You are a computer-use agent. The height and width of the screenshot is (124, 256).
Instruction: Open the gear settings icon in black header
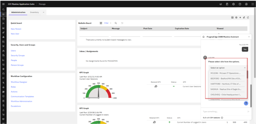click(233, 4)
